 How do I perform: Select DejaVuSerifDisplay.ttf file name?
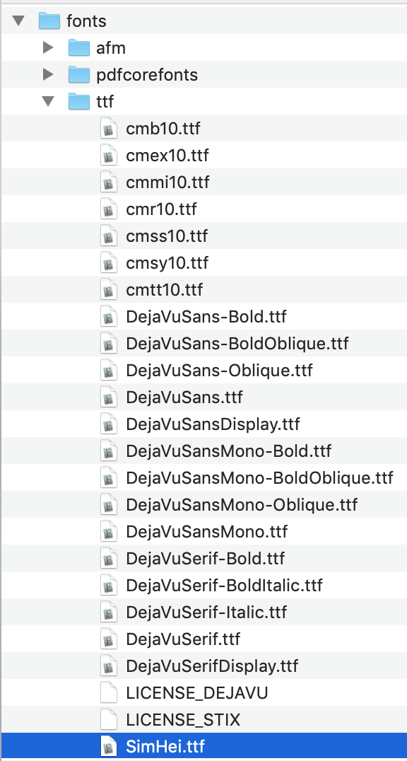[212, 666]
